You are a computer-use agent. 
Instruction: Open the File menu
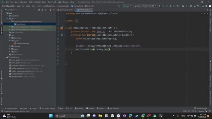coord(7,2)
